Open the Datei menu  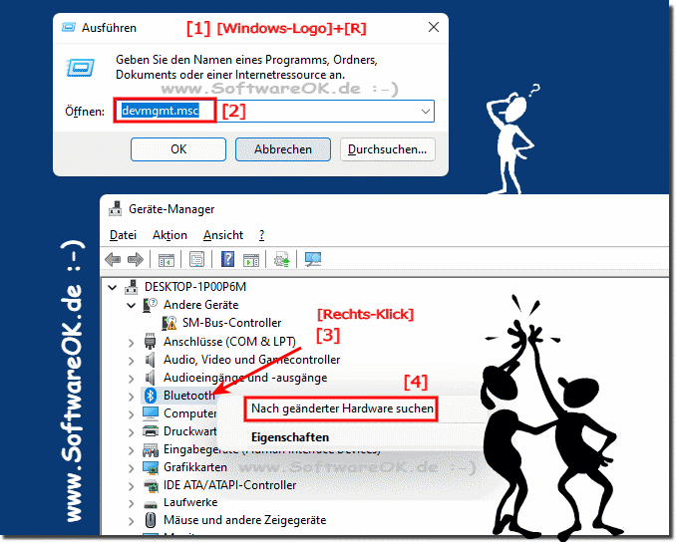tap(123, 235)
